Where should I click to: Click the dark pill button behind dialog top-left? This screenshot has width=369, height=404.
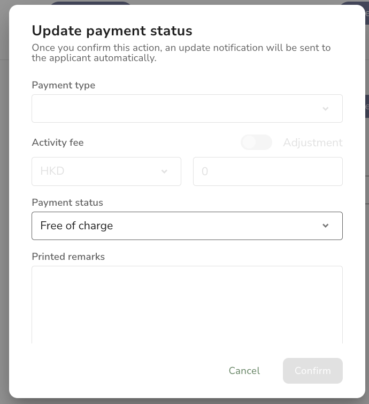tap(90, 4)
